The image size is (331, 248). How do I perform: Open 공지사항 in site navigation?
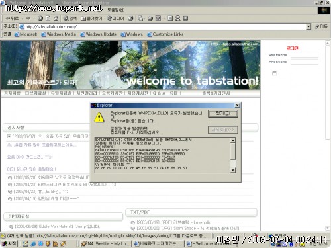pos(12,93)
